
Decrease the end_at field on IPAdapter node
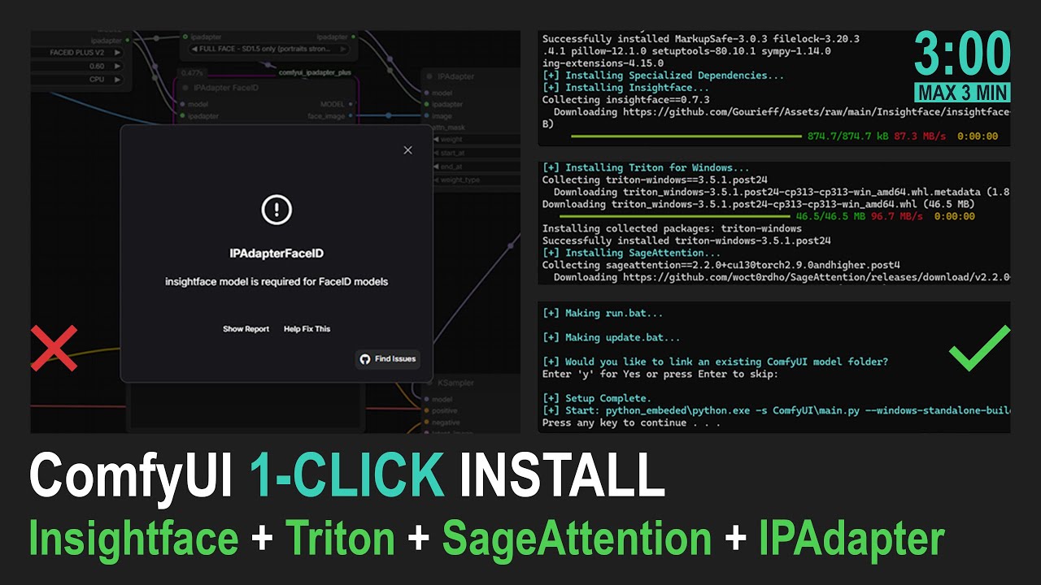pyautogui.click(x=436, y=167)
